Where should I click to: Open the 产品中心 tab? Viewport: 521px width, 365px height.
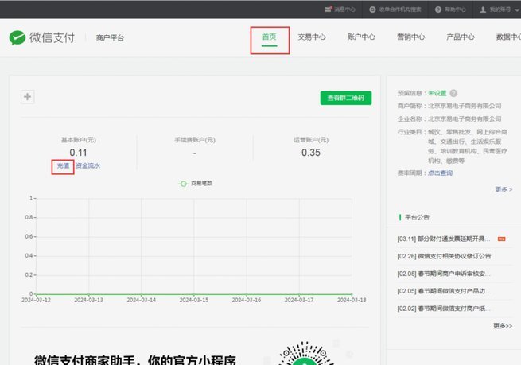point(461,37)
